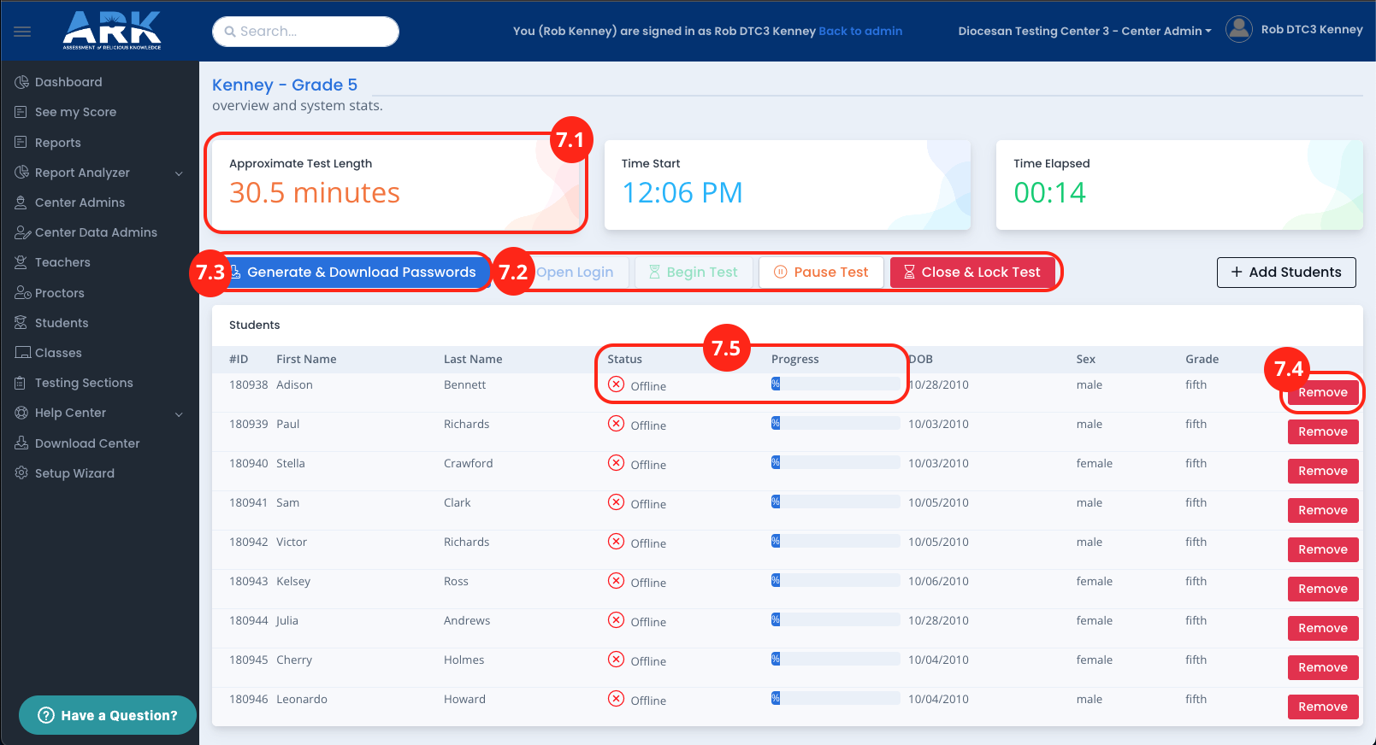Click the Proctors sidebar icon

tap(22, 293)
